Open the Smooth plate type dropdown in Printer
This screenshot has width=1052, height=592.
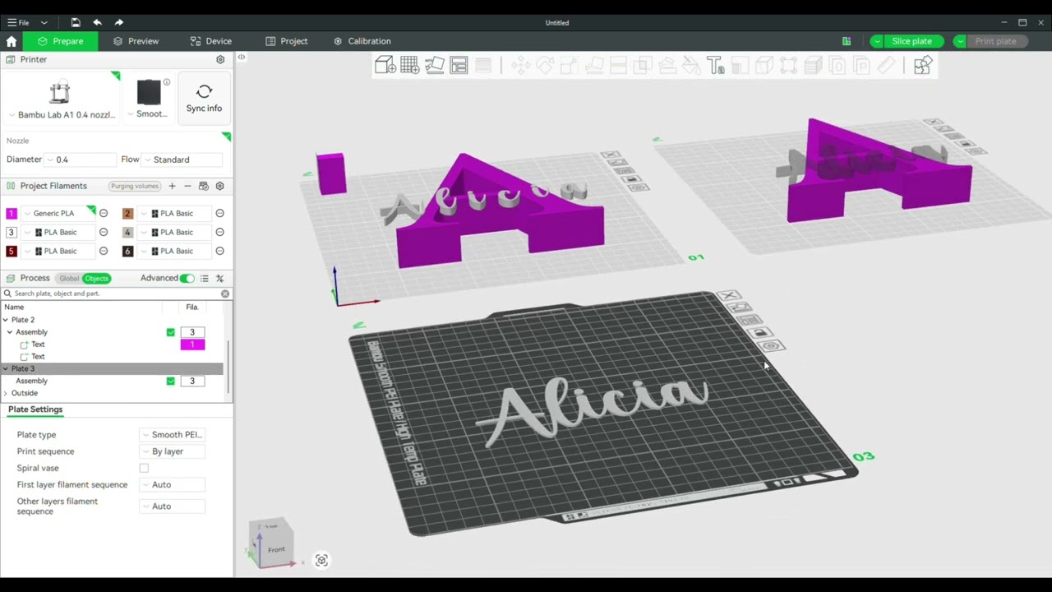(x=149, y=113)
